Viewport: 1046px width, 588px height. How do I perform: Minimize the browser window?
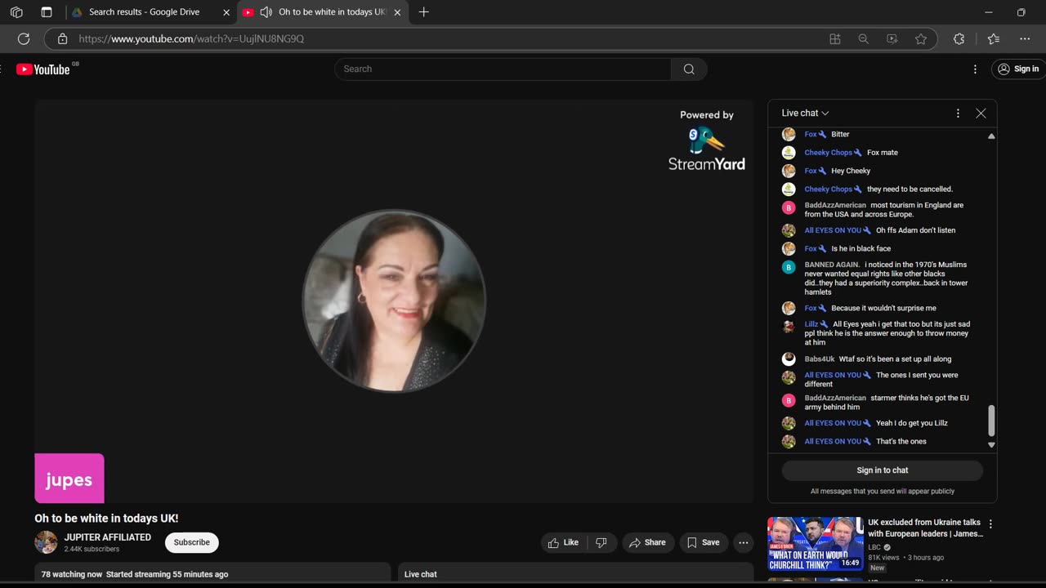coord(989,12)
